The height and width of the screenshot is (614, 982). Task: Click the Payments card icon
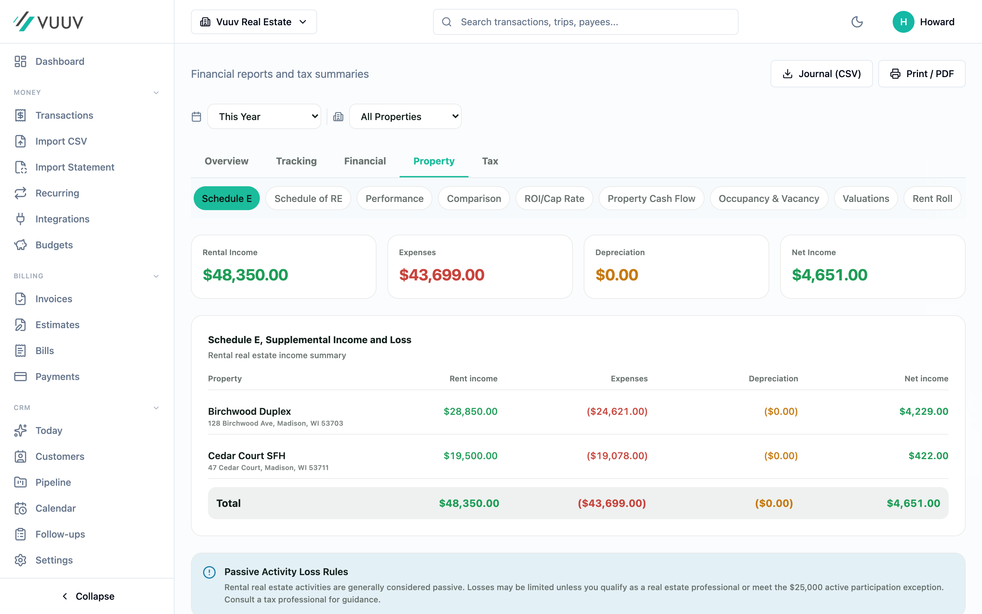point(20,377)
